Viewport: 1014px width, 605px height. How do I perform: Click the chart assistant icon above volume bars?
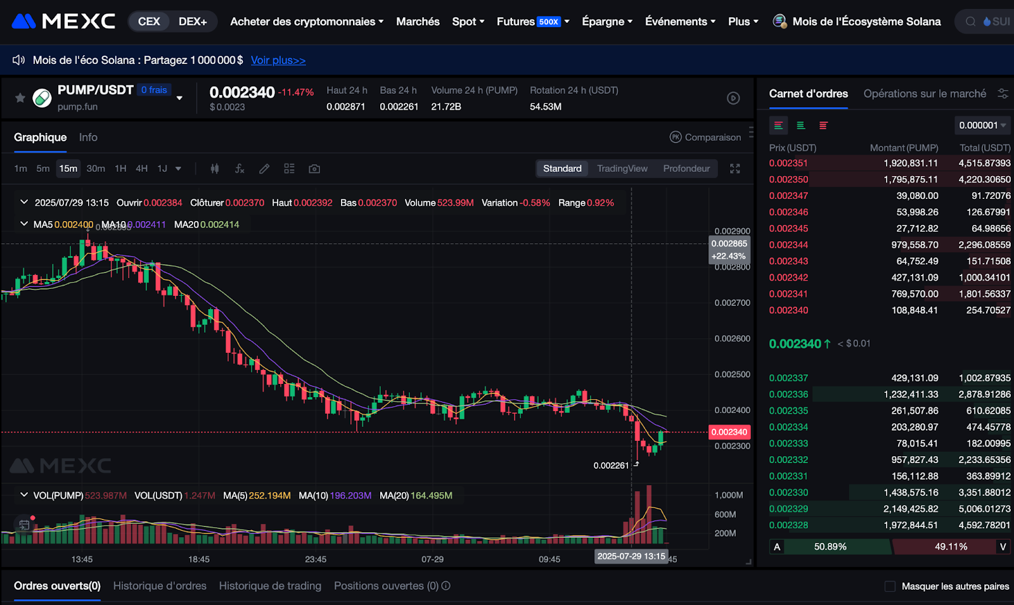point(24,525)
